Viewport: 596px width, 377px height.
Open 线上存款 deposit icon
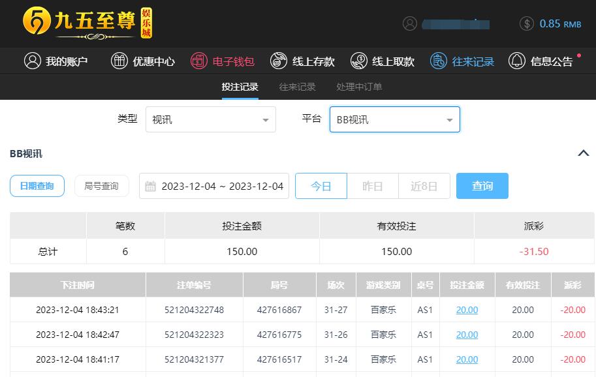pos(279,61)
